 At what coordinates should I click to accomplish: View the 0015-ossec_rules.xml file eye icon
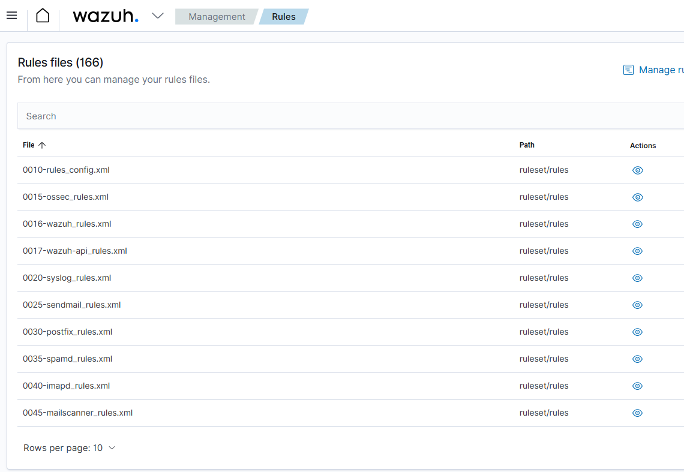point(637,197)
